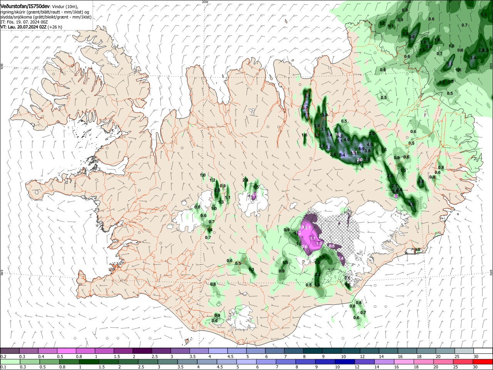Click the pale green 0.1 rain scale swatch

[x=10, y=362]
